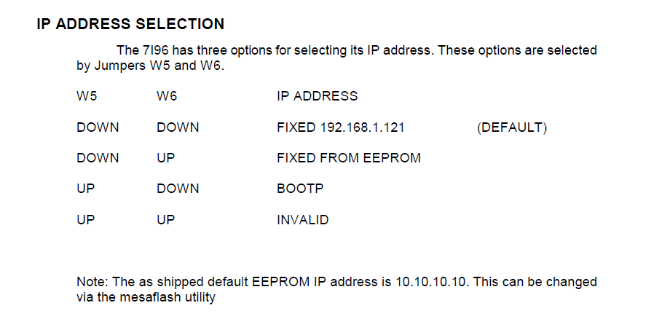Click W6 UP value in the EEPROM row
The width and height of the screenshot is (654, 327).
(x=165, y=158)
